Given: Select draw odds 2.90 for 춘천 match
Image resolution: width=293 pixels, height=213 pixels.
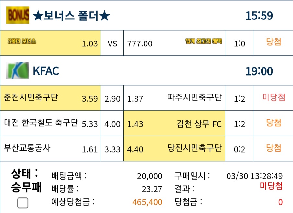Looking at the screenshot, I should [x=112, y=98].
